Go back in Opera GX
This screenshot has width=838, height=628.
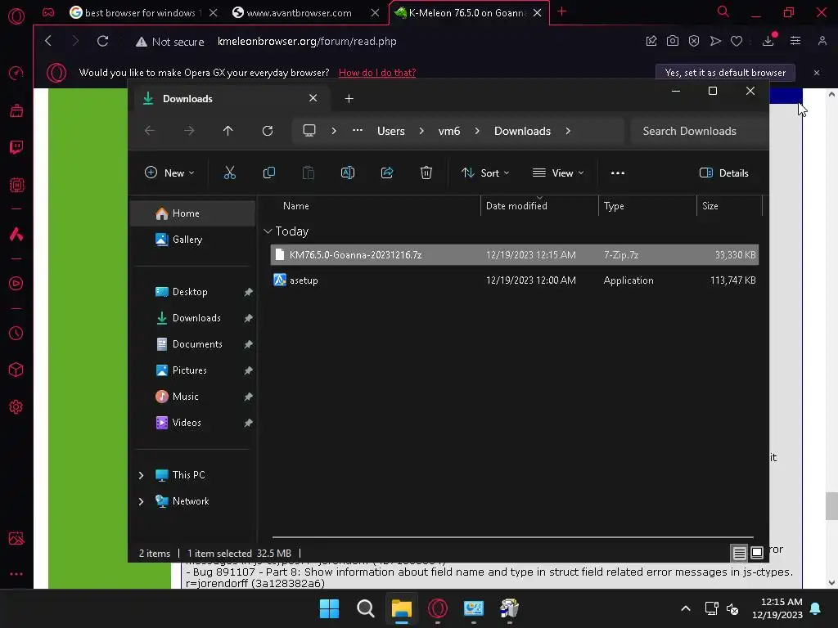point(48,41)
